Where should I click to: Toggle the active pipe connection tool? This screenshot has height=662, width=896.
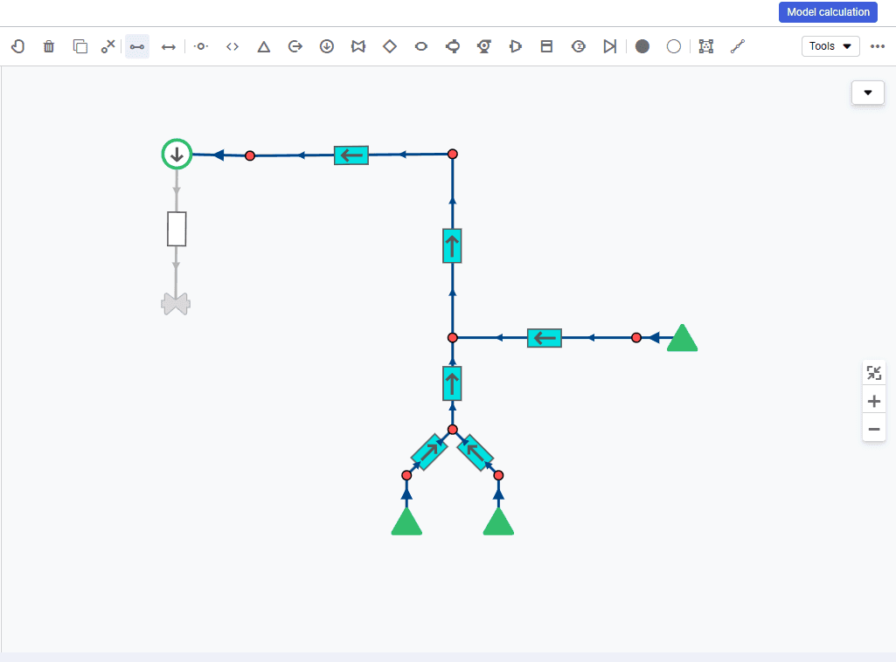point(137,46)
